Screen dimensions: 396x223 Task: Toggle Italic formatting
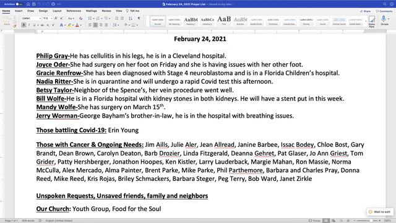pos(29,25)
